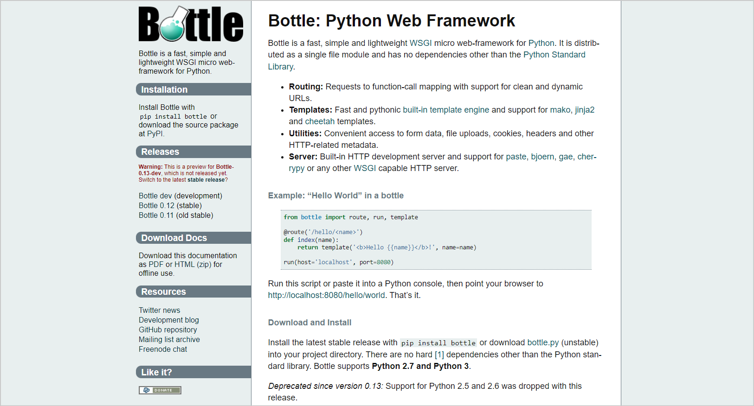Click 'pip install bottle' in sidebar
The image size is (754, 406).
click(174, 116)
